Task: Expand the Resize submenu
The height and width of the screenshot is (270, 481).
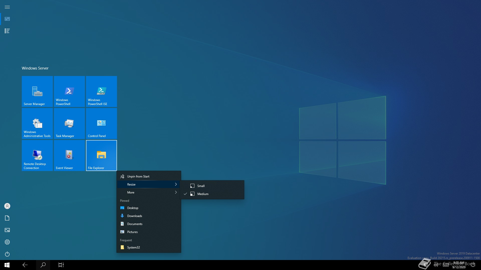Action: click(x=149, y=184)
